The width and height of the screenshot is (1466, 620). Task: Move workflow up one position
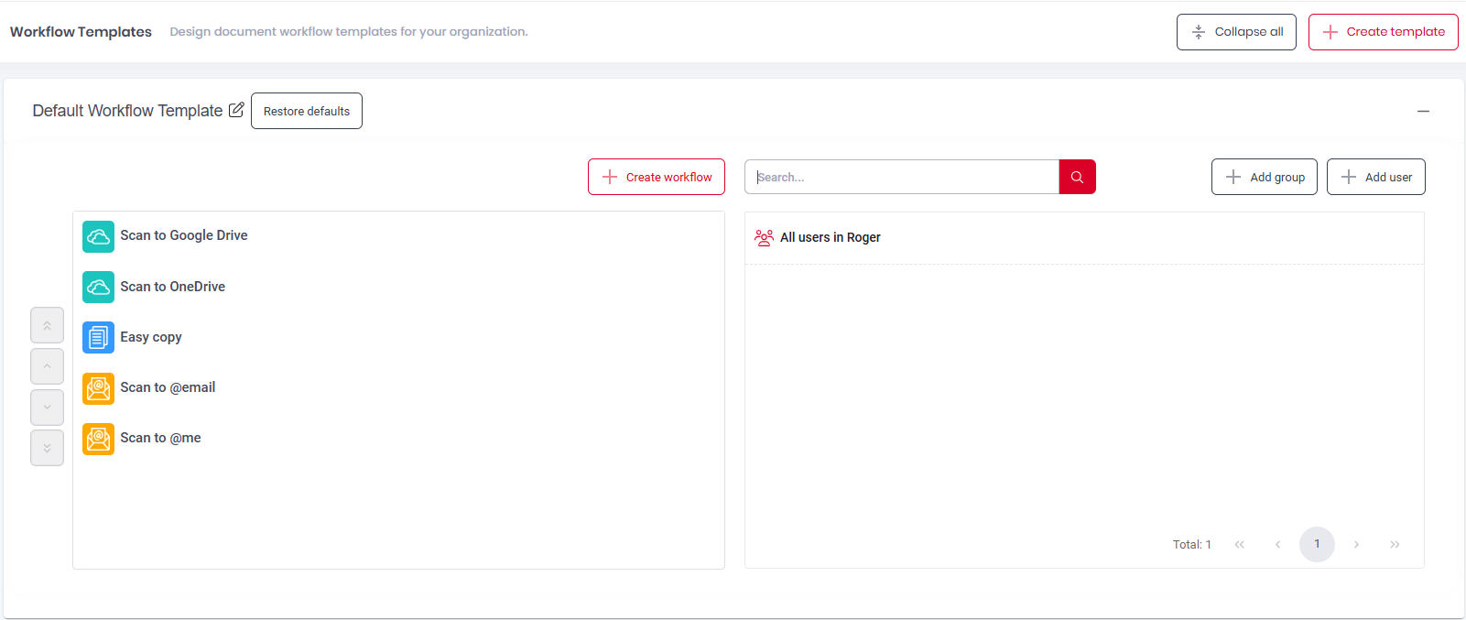(x=47, y=366)
